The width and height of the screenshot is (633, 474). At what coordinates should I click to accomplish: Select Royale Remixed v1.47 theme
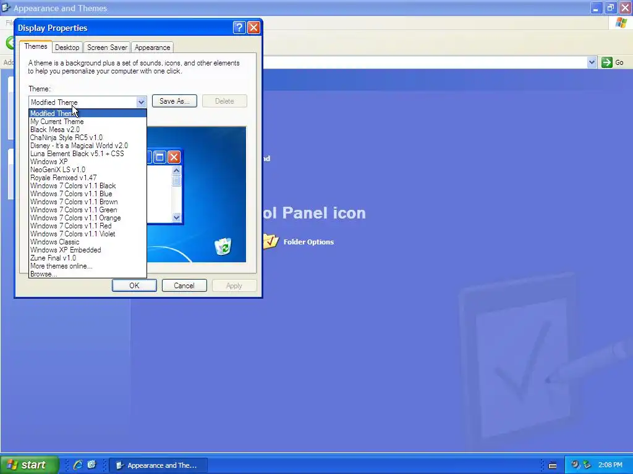coord(88,178)
